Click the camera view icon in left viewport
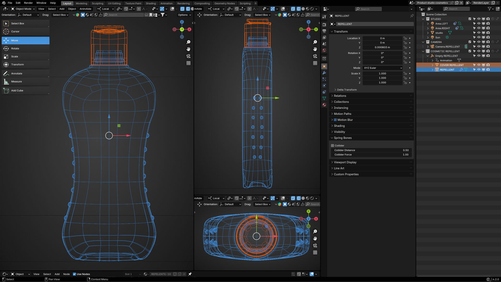 point(188,56)
